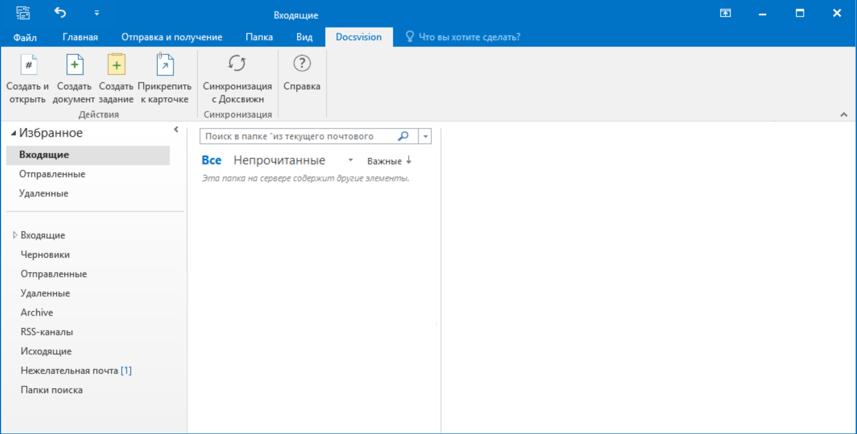The height and width of the screenshot is (434, 857).
Task: Toggle sort direction arrow by Важные
Action: [x=409, y=160]
